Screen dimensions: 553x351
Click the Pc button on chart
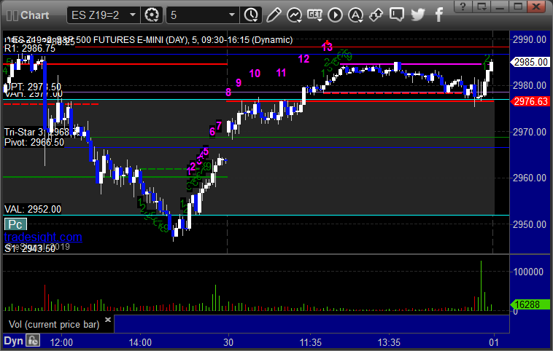tap(15, 224)
